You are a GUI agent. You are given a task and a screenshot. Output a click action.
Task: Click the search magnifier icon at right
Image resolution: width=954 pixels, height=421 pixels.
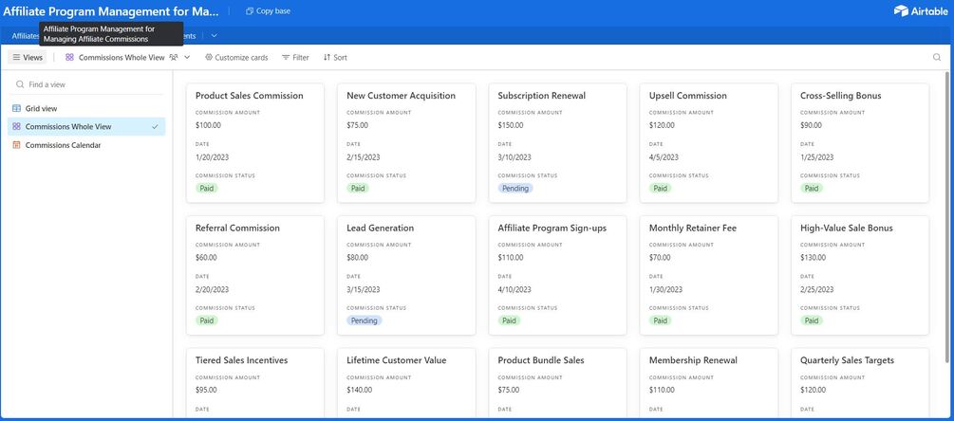[x=937, y=58]
